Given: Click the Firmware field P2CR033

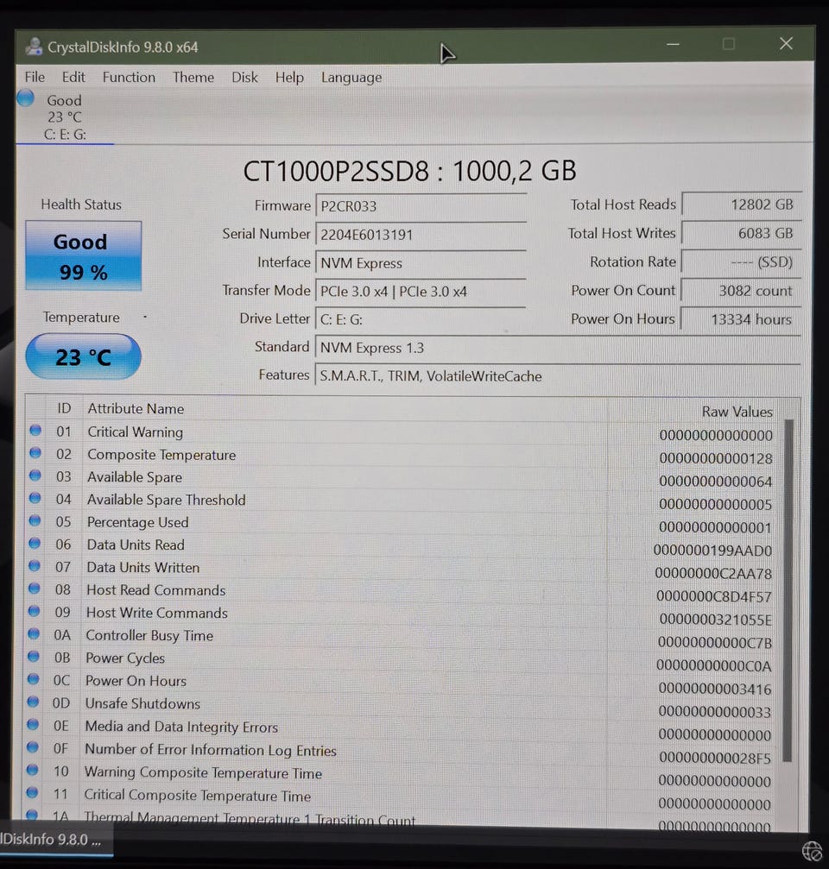Looking at the screenshot, I should tap(421, 206).
